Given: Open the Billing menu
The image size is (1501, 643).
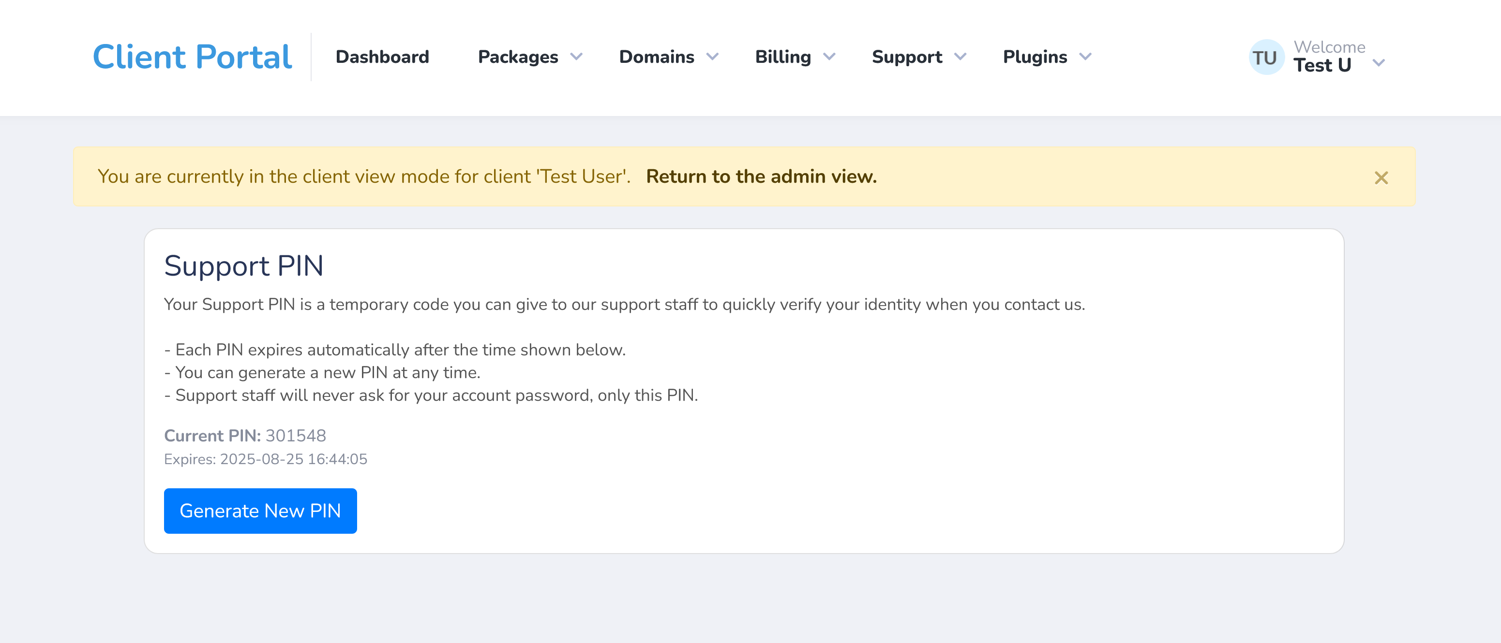Looking at the screenshot, I should coord(783,57).
